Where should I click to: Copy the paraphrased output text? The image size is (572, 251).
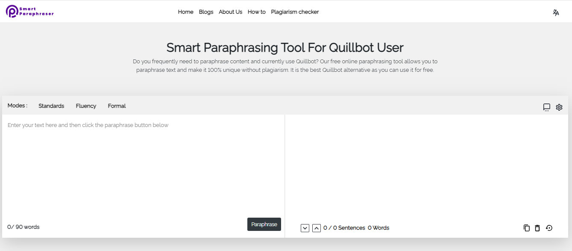point(527,228)
